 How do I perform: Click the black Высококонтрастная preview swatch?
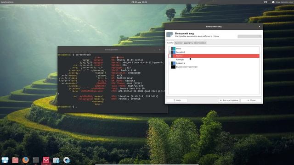(x=173, y=67)
